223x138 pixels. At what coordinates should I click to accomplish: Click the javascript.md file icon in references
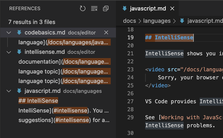pos(19,91)
